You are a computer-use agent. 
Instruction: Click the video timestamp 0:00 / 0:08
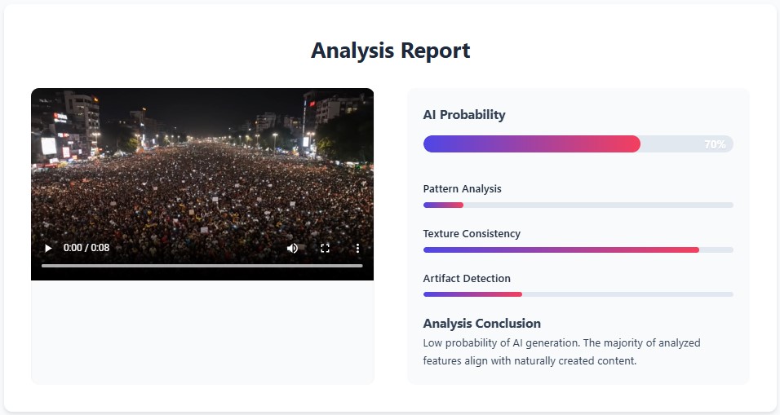[86, 248]
